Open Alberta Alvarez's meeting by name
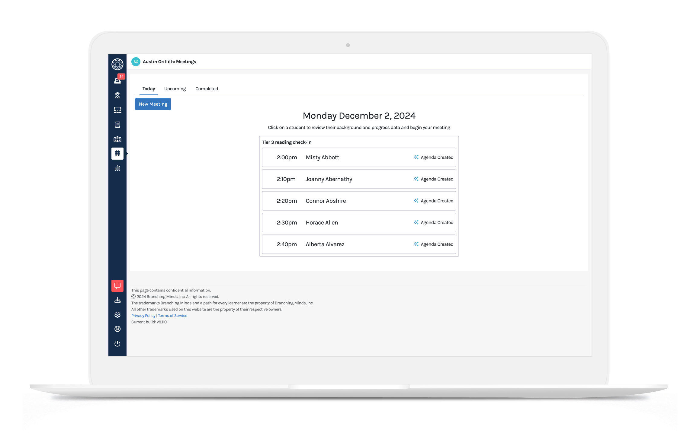 click(325, 244)
